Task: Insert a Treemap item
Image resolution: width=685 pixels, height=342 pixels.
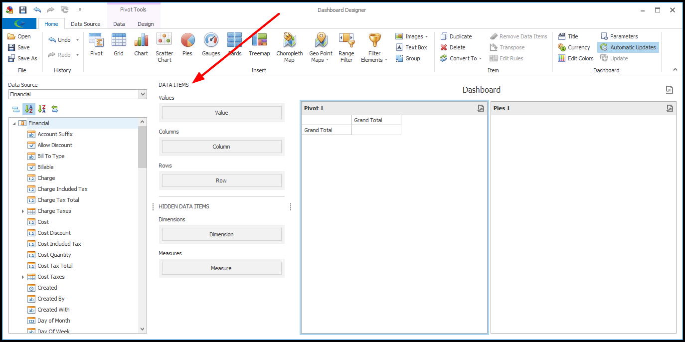Action: [259, 44]
